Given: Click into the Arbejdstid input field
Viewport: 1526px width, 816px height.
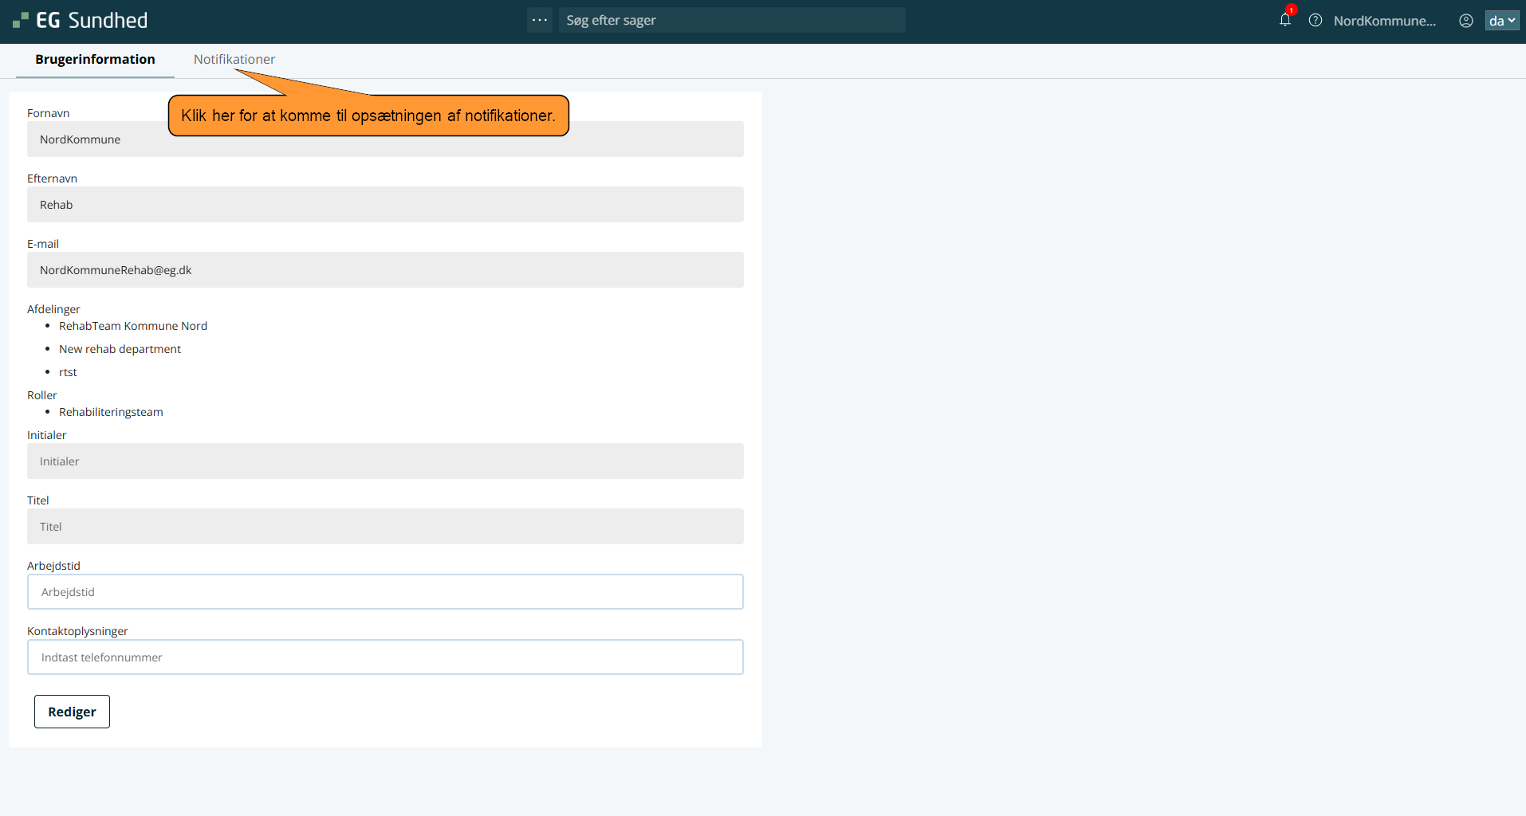Looking at the screenshot, I should click(x=385, y=592).
